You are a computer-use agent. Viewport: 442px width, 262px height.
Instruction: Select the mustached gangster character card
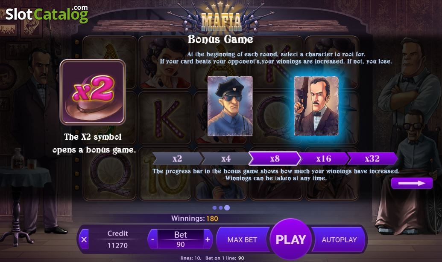coord(316,106)
